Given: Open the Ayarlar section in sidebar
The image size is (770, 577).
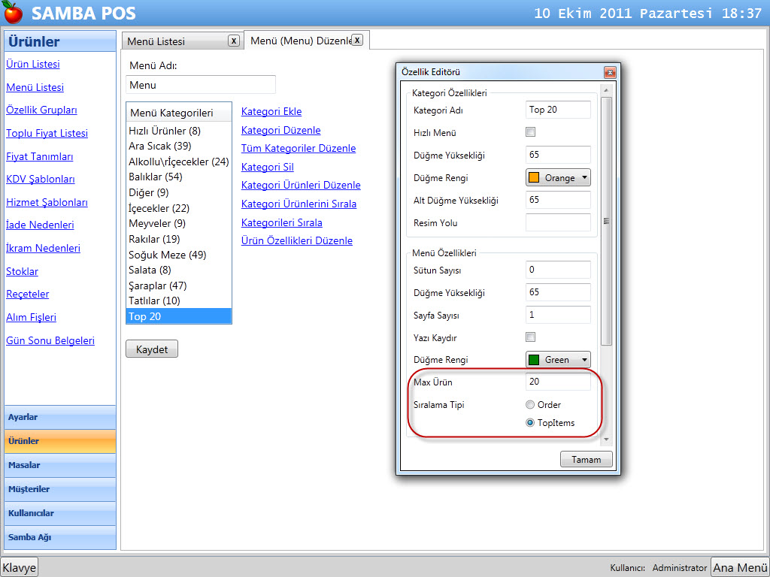Looking at the screenshot, I should coord(60,417).
